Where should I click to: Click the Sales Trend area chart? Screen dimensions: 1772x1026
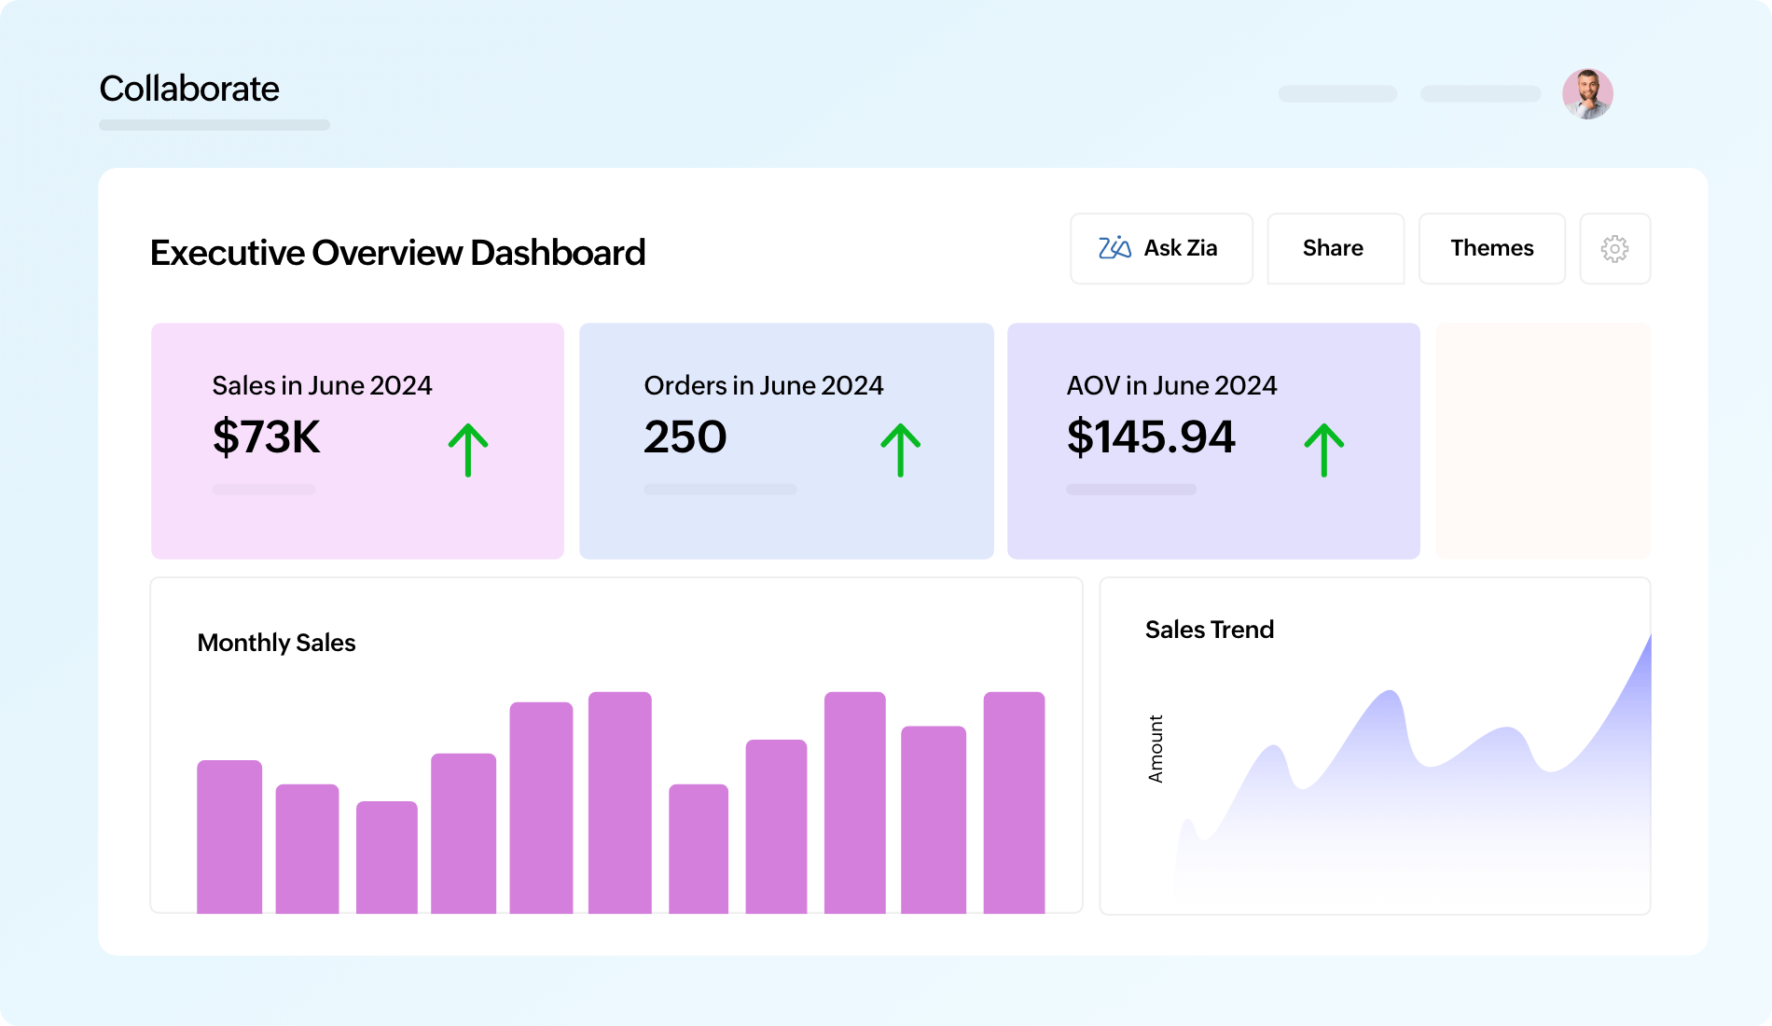(1413, 774)
